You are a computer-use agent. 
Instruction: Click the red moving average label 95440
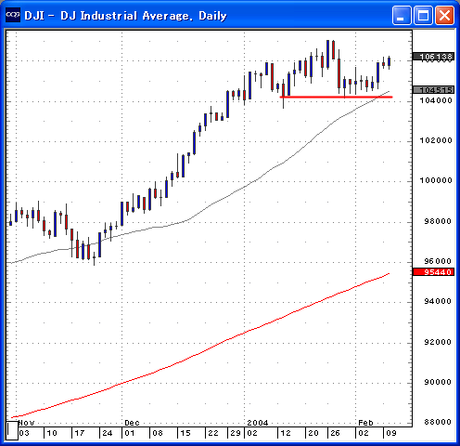pyautogui.click(x=434, y=272)
